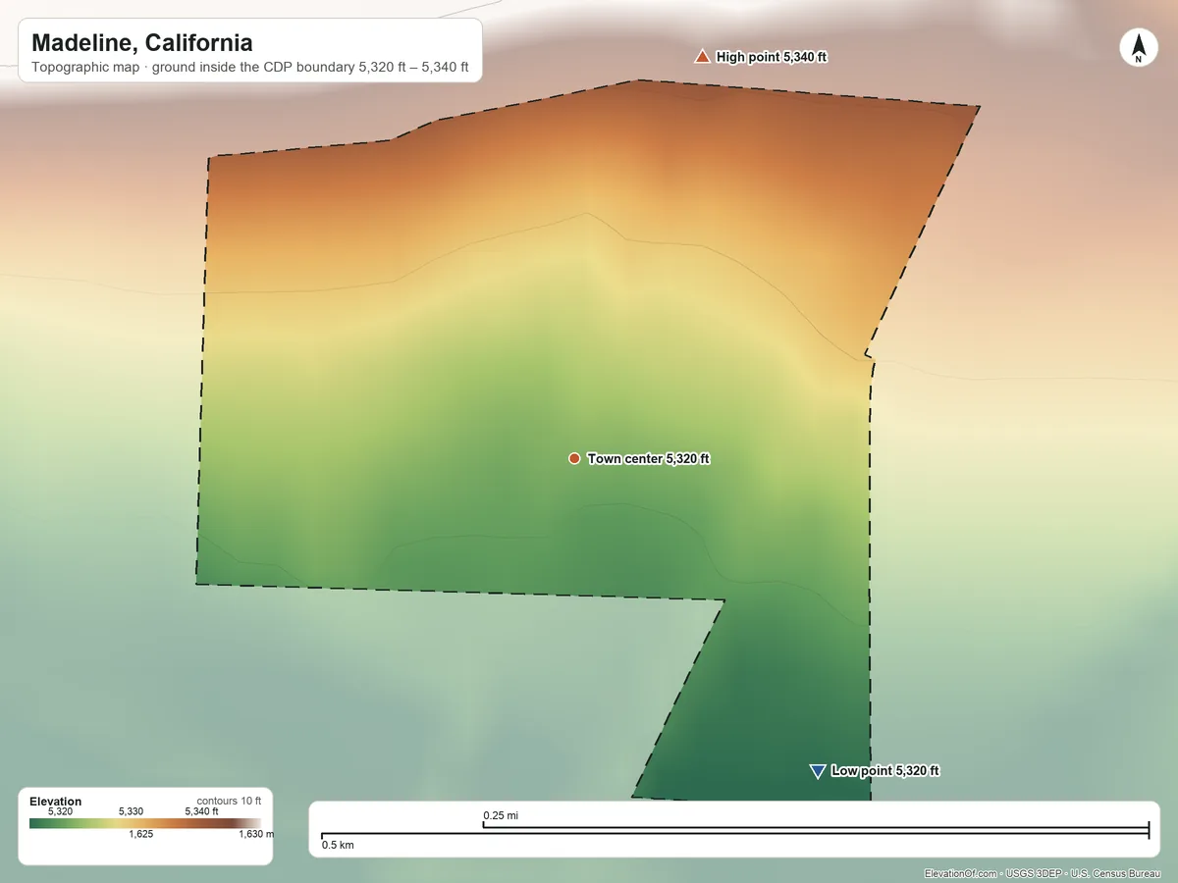
Task: Click the 1,625 metric legend value
Action: 140,835
